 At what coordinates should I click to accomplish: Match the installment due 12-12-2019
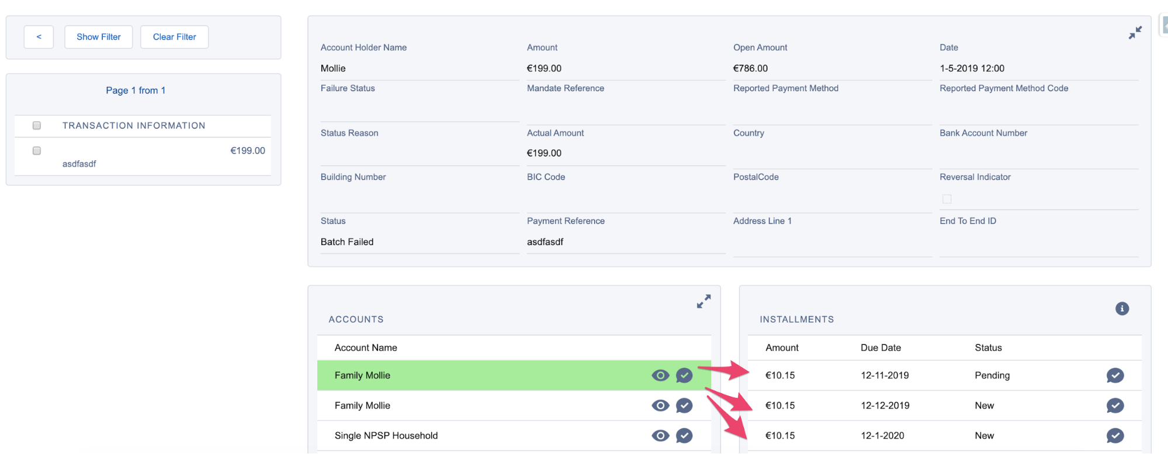tap(1115, 406)
